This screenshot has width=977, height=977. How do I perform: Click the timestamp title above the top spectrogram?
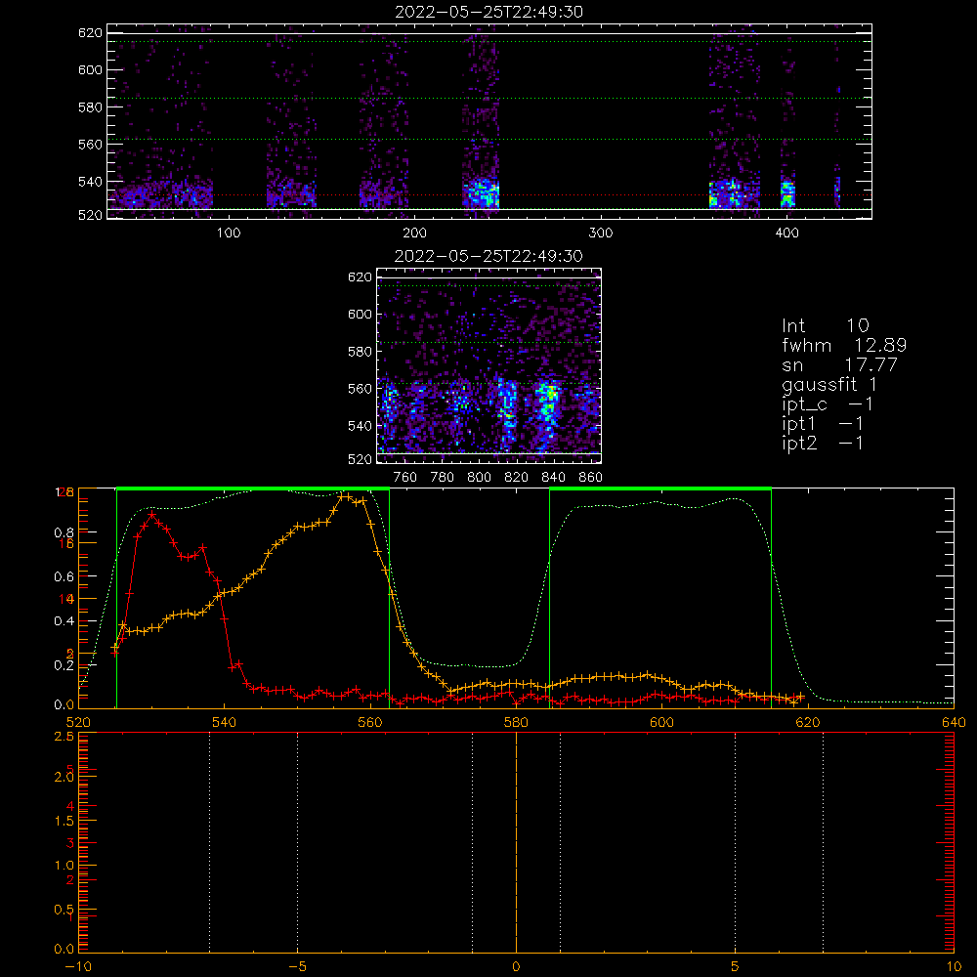(489, 12)
